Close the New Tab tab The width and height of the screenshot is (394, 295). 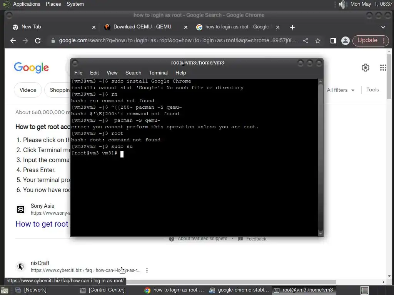(x=94, y=27)
